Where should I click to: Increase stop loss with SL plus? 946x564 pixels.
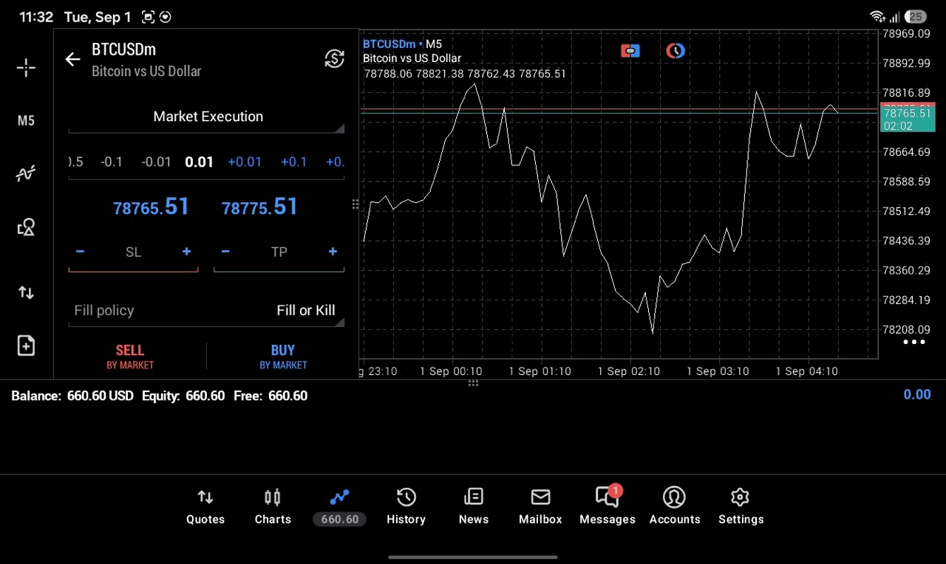186,252
